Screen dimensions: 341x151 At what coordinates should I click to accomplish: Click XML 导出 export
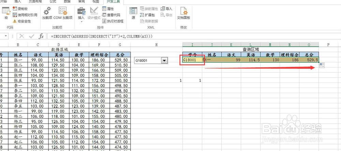coord(166,15)
